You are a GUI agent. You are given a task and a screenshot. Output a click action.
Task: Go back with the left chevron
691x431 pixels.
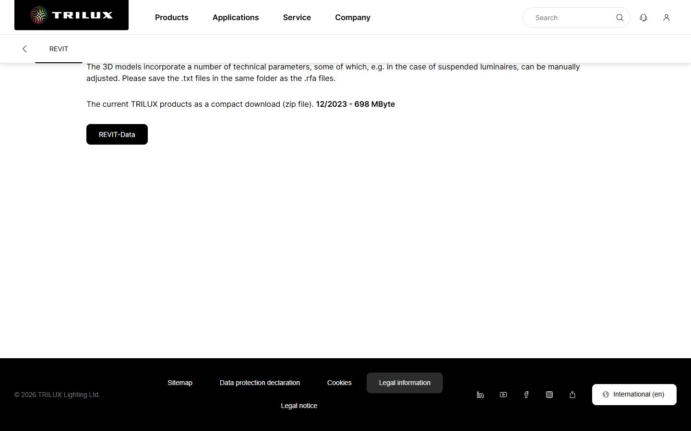24,49
